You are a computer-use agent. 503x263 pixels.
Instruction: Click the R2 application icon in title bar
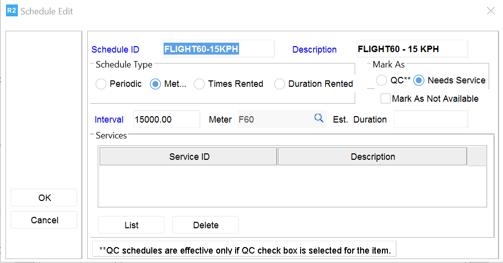[11, 10]
